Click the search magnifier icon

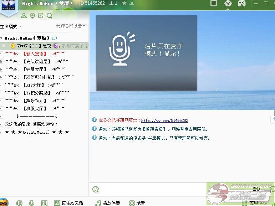[49, 16]
